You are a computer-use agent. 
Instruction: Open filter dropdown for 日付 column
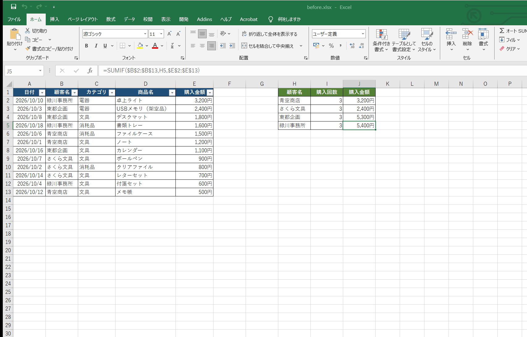[42, 92]
